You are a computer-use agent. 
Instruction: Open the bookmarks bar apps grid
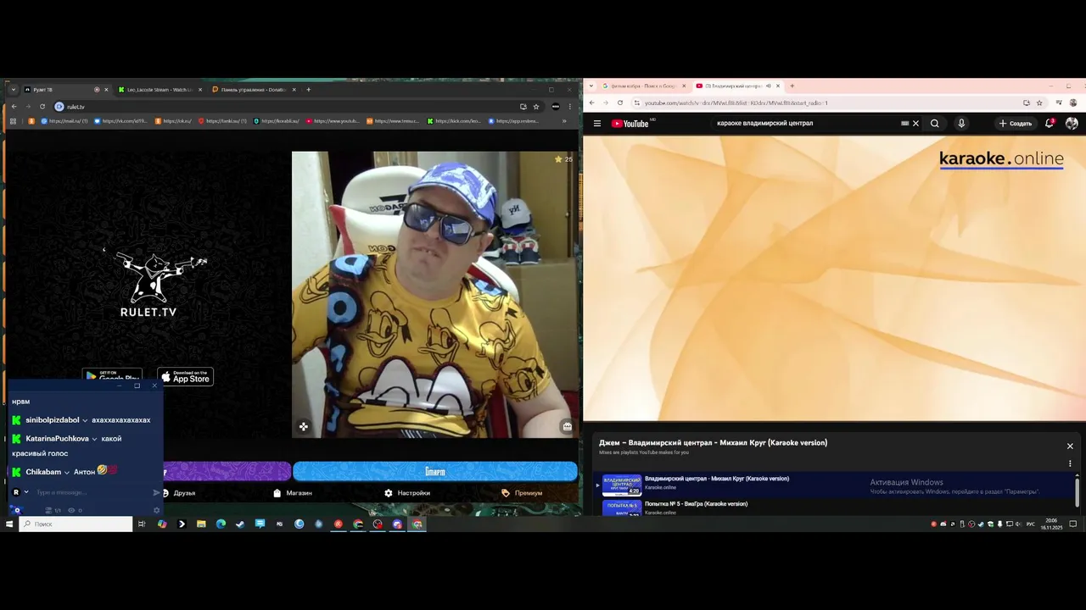click(x=13, y=121)
